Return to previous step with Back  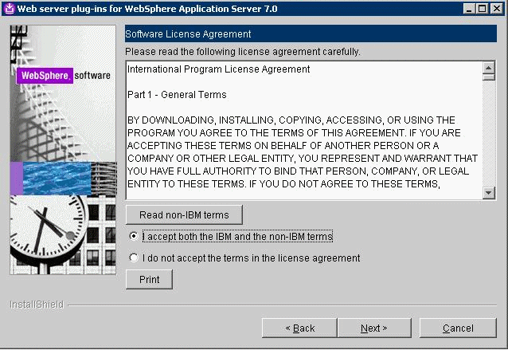coord(299,328)
